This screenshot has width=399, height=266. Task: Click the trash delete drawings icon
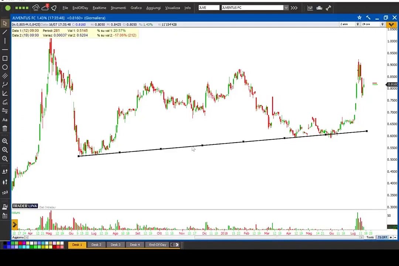tap(5, 128)
